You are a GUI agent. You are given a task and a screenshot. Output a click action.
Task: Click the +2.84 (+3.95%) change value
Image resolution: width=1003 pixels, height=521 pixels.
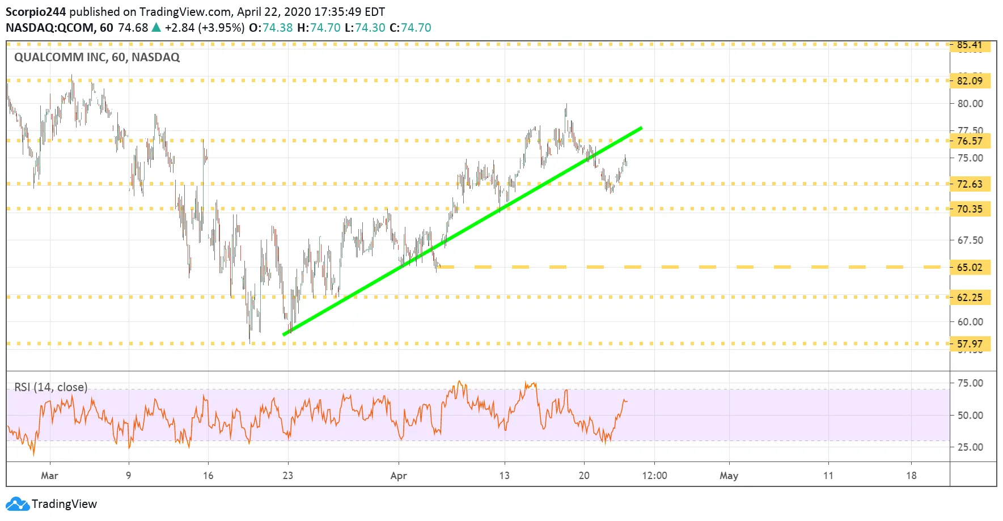pos(205,28)
